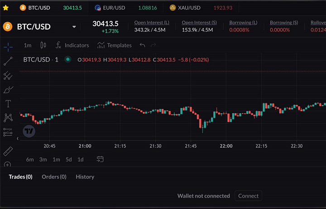This screenshot has width=326, height=209.
Task: Click the Connect wallet button
Action: pos(248,196)
